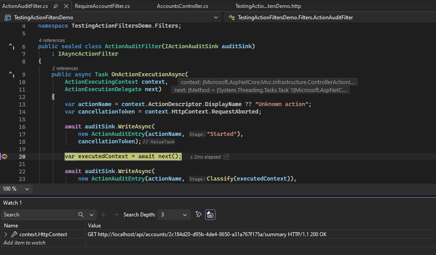Click 'OnActionExecutionAsync' method name
Screen dimensions: 436x255
(x=148, y=74)
